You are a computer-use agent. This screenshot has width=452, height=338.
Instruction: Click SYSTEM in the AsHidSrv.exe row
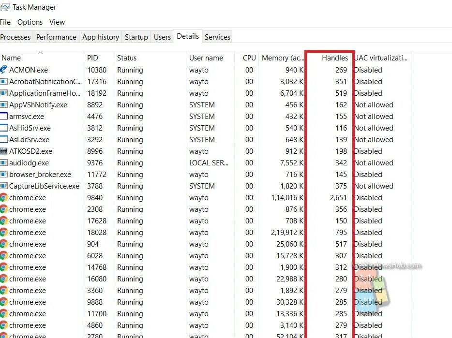tap(202, 128)
